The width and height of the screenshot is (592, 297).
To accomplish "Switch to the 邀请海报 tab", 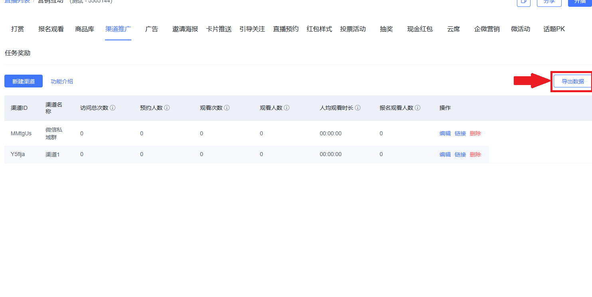I will coord(185,29).
